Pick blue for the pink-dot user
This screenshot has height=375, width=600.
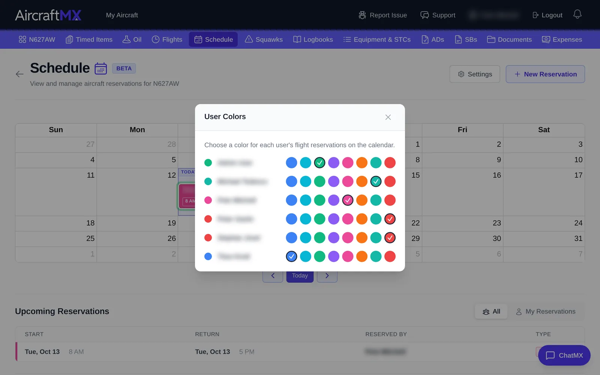(291, 200)
